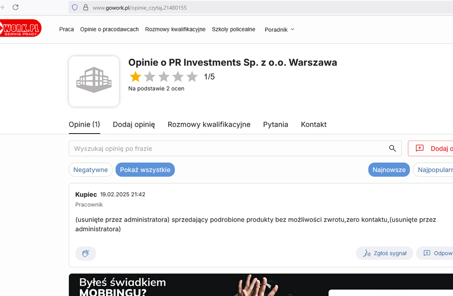Screen dimensions: 453x296
Task: Click the Na podstawie 2 ocen text
Action: [x=156, y=89]
